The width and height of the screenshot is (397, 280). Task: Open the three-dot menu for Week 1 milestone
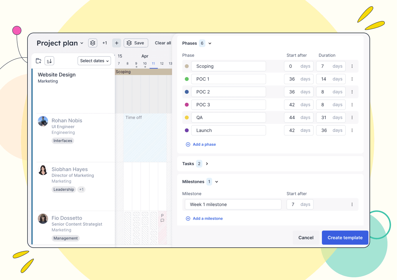pyautogui.click(x=352, y=204)
